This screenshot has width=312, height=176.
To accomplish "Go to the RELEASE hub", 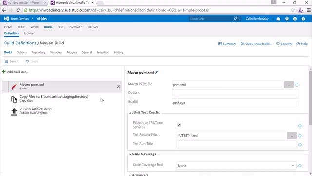I will click(x=93, y=27).
